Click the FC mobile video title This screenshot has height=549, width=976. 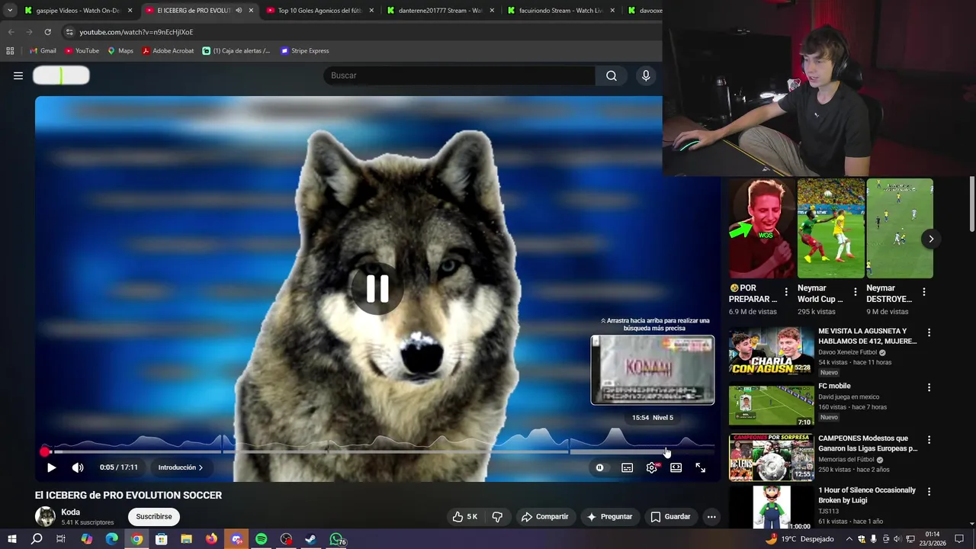tap(834, 386)
